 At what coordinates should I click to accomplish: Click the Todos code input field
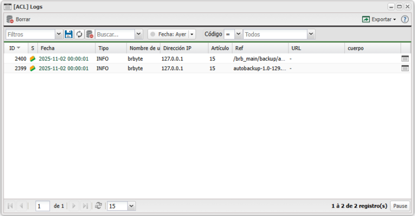[275, 34]
